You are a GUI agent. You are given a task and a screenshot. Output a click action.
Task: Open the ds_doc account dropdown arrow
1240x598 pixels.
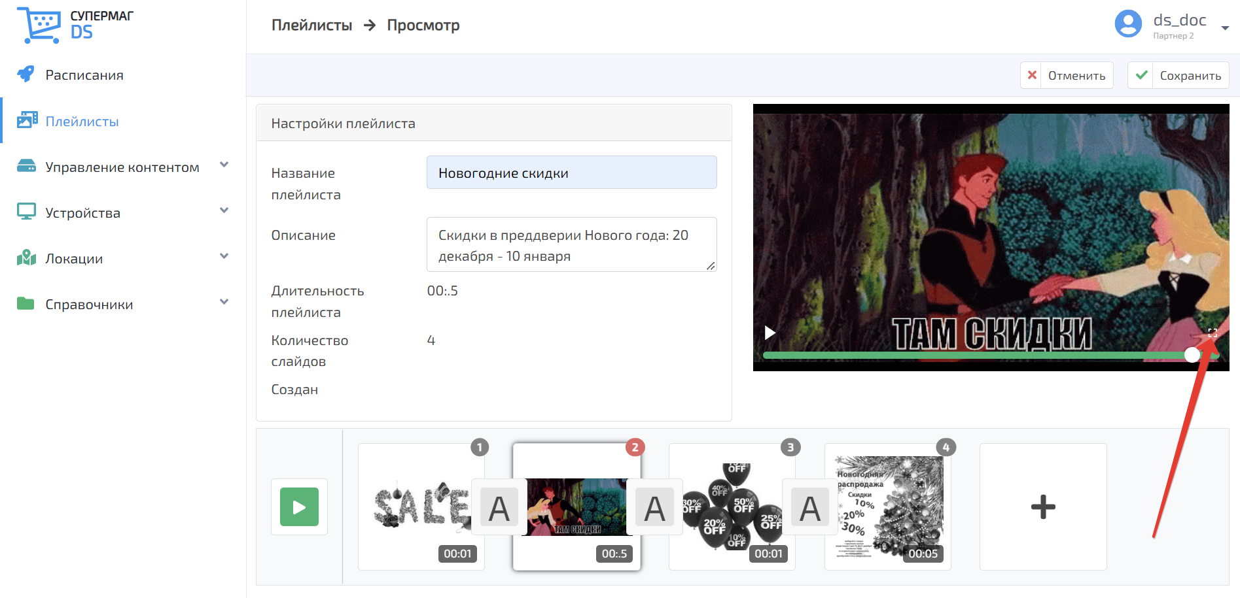[1225, 28]
